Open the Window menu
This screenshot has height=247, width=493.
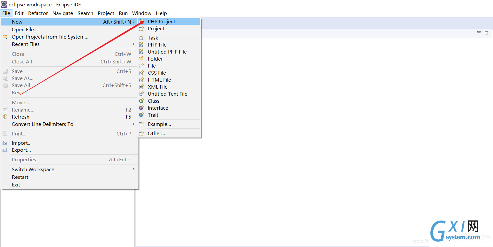click(x=142, y=13)
